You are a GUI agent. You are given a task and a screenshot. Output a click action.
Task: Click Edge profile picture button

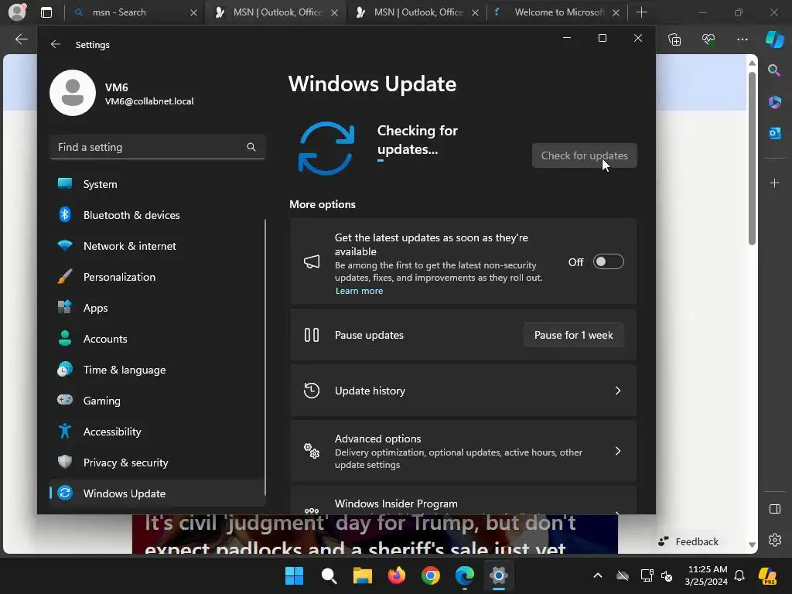[17, 12]
